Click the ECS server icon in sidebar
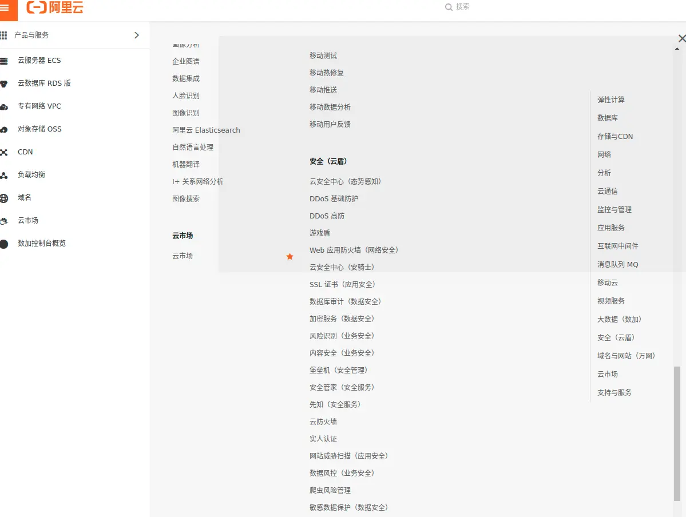 pyautogui.click(x=4, y=61)
